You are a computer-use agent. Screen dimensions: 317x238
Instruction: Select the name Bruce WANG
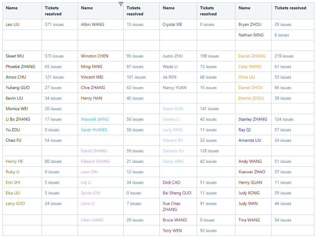pos(175,220)
